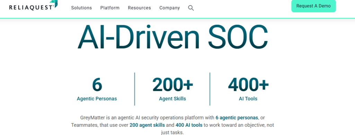Open the Platform menu
This screenshot has height=135, width=355.
110,8
